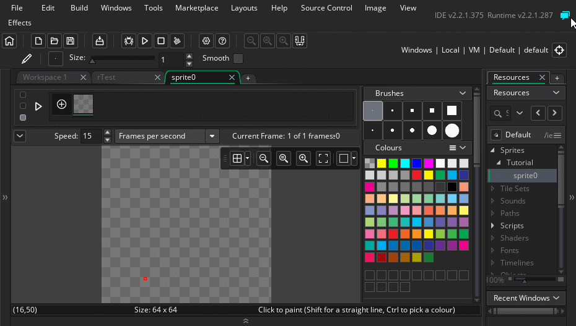Open the Colours panel hamburger menu
The width and height of the screenshot is (576, 326).
click(453, 148)
